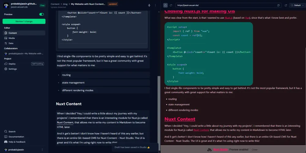
Task: Click the Nuxt logo in the preview bar
Action: tap(209, 150)
